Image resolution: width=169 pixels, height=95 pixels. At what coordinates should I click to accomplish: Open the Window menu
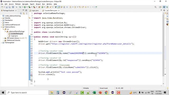click(x=49, y=4)
